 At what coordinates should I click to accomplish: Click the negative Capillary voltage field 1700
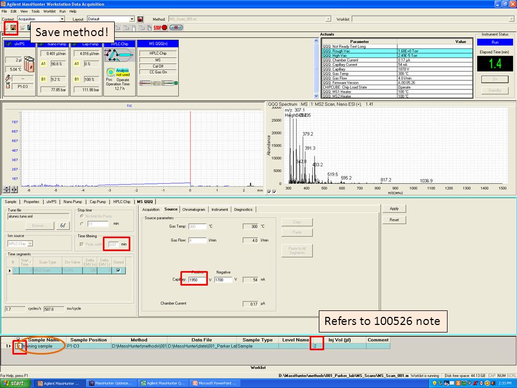(x=223, y=280)
